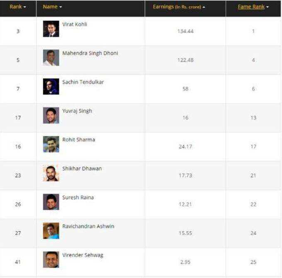
Task: Open the Virat Kohli name link
Action: click(75, 25)
